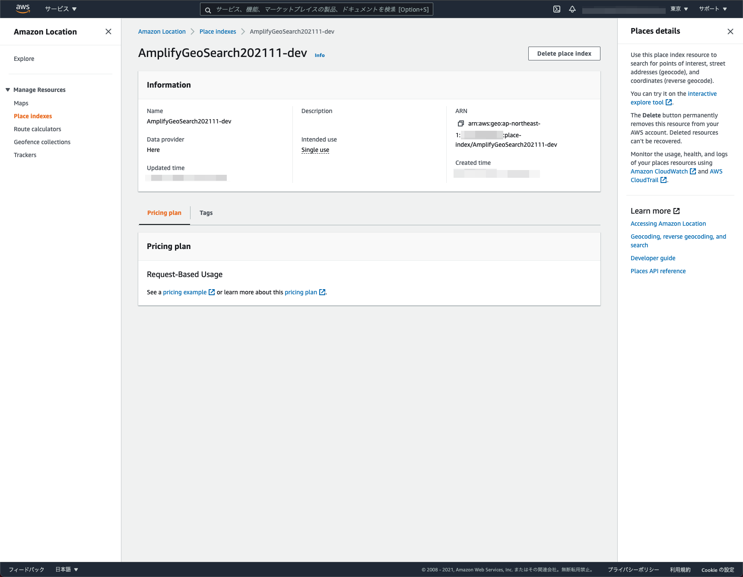
Task: Click the Here data provider value
Action: click(153, 150)
